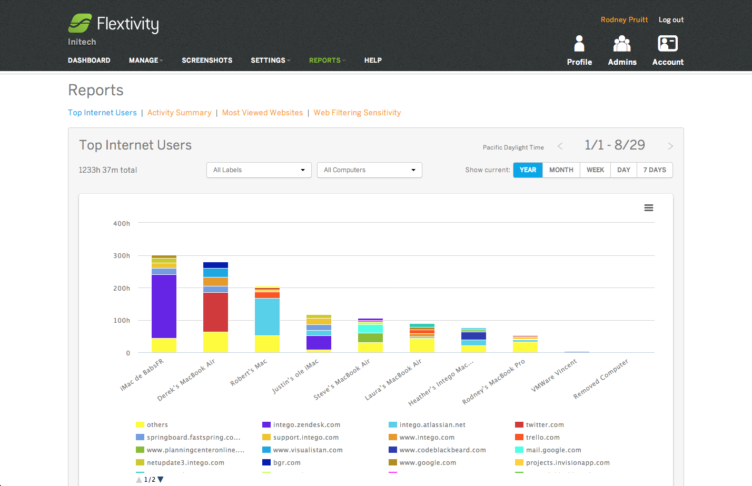752x486 pixels.
Task: Switch to the Activity Summary report
Action: point(179,112)
